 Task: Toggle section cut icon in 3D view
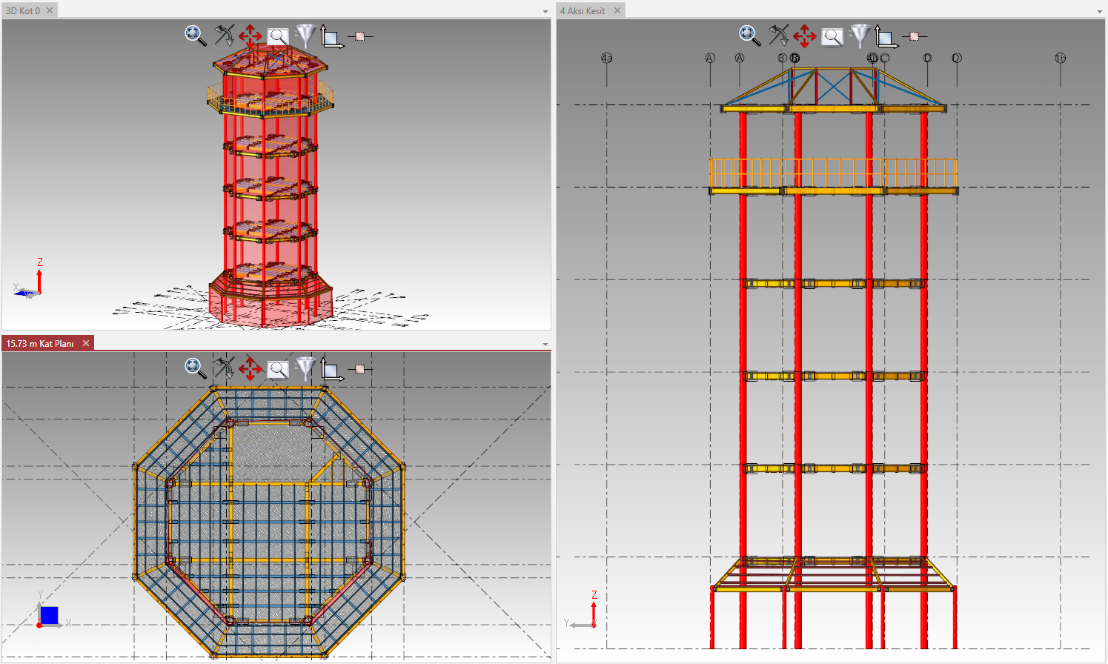[x=361, y=36]
